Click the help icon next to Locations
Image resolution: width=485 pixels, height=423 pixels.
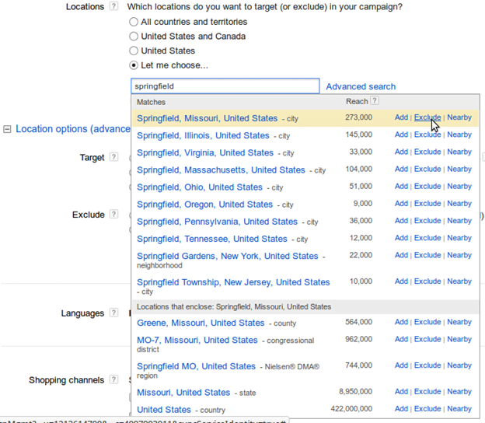coord(113,6)
